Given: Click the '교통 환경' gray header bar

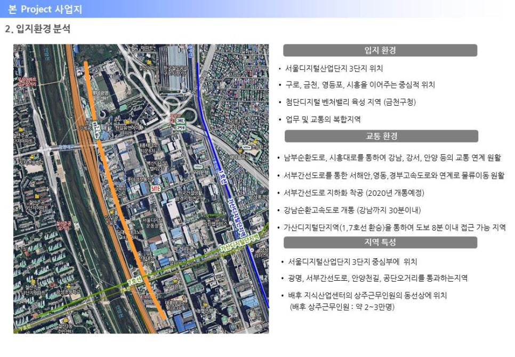Looking at the screenshot, I should 381,136.
